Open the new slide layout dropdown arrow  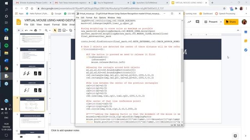[22, 30]
